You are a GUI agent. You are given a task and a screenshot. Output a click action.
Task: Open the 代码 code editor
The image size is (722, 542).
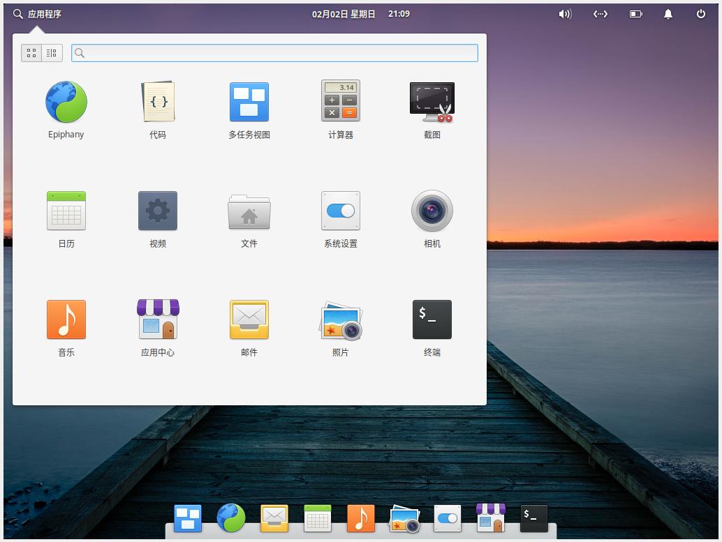click(157, 101)
